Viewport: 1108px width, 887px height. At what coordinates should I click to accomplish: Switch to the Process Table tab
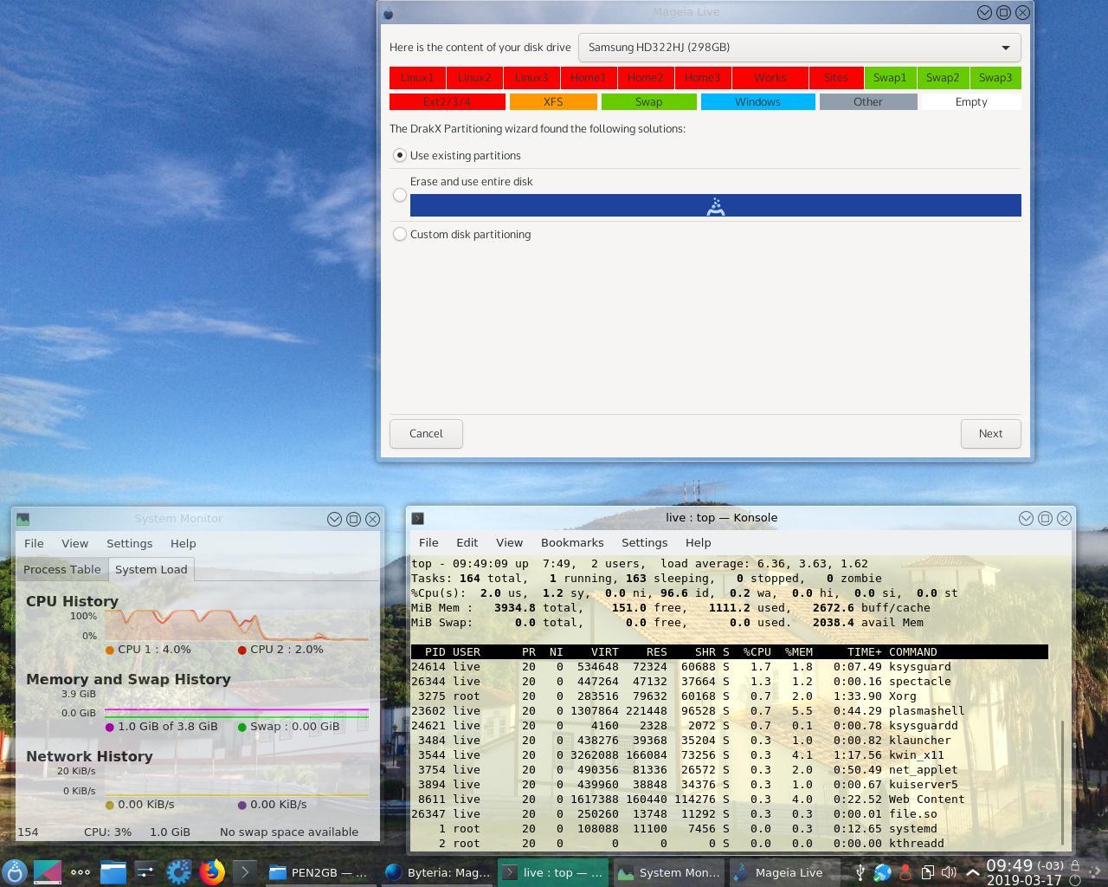pyautogui.click(x=62, y=569)
